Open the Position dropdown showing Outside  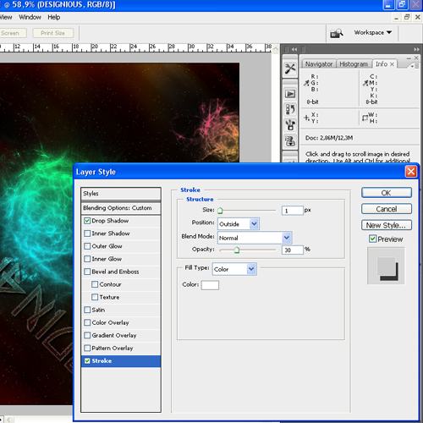(239, 224)
